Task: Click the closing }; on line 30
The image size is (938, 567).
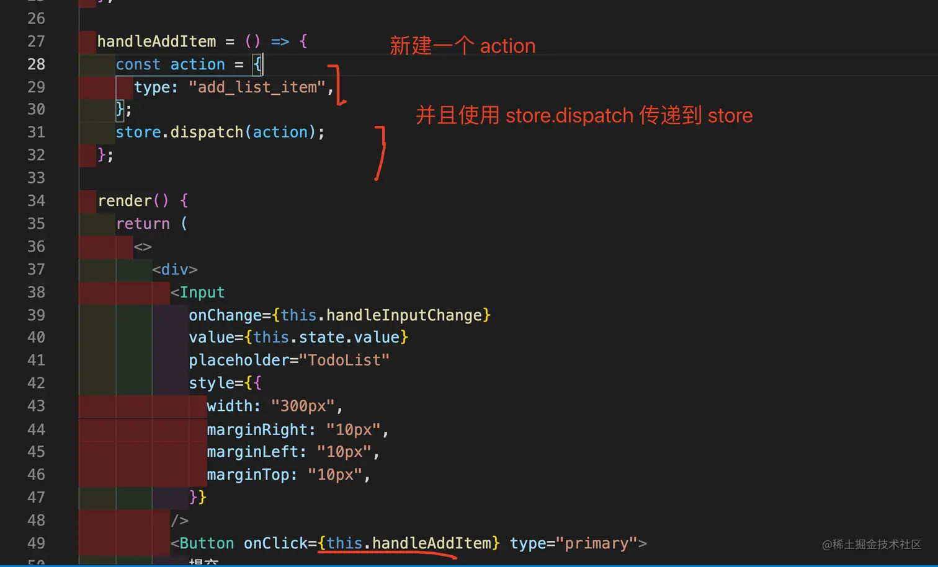Action: pos(123,110)
